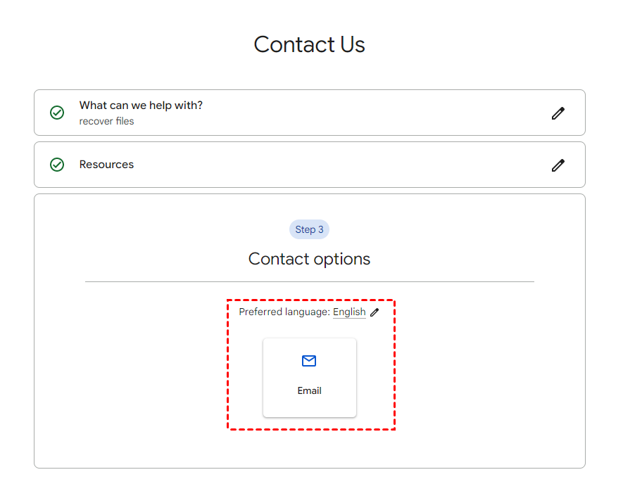Click the divider line under Contact options

[x=310, y=281]
